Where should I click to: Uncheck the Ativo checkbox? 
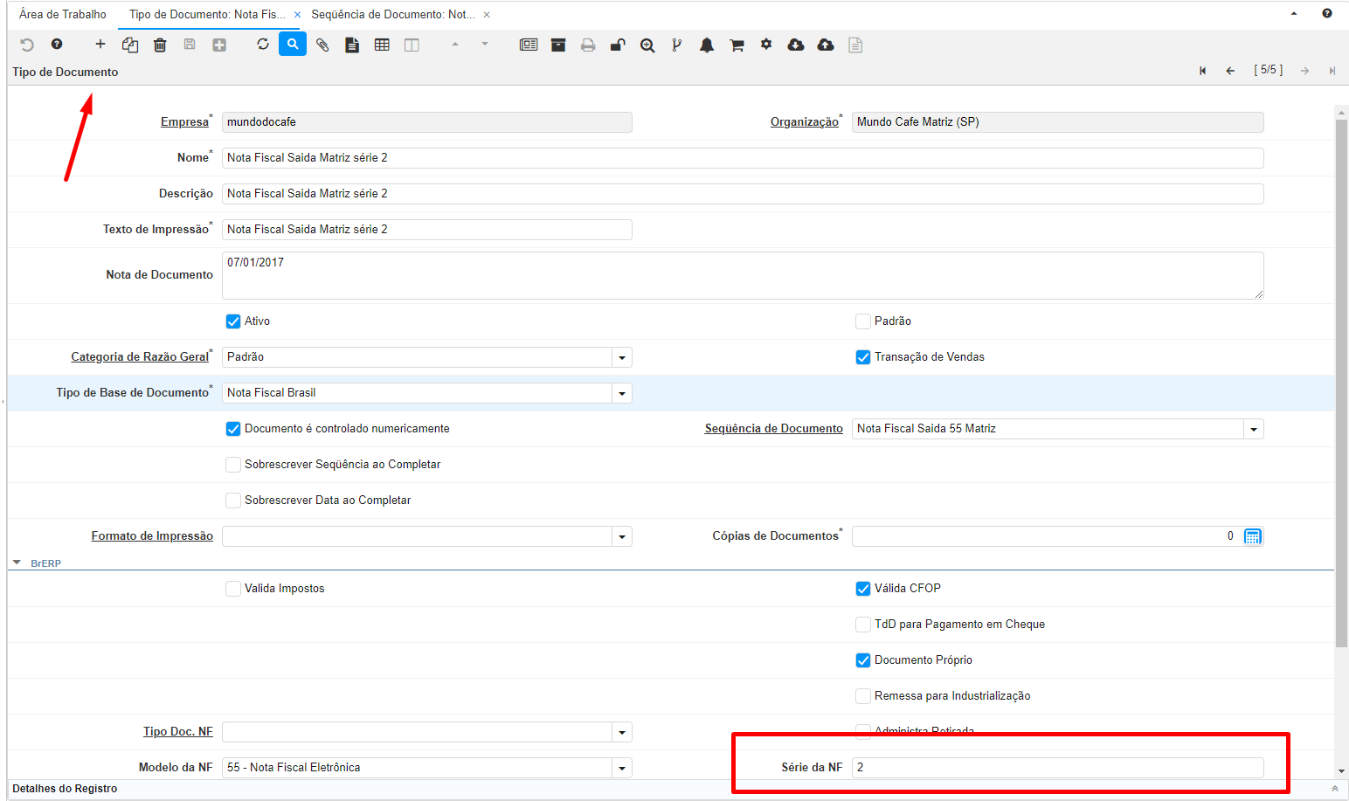(x=233, y=321)
